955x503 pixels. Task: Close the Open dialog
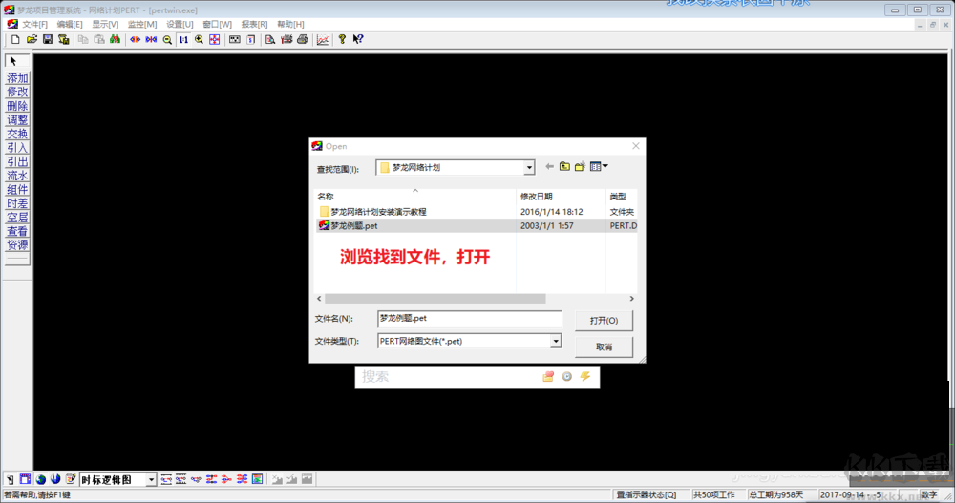click(x=636, y=146)
